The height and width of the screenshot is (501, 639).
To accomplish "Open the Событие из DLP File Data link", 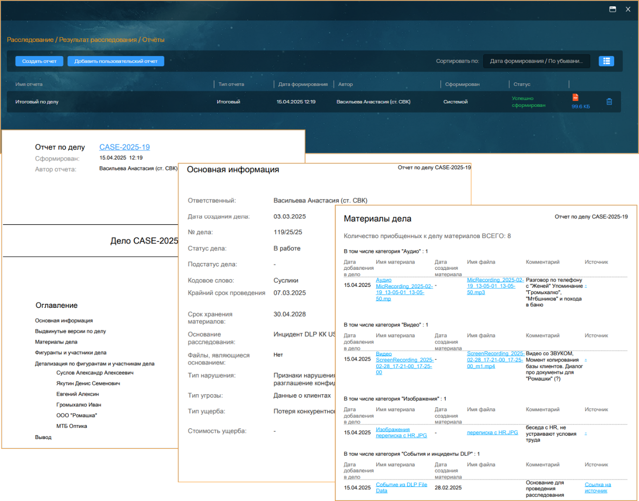I will click(x=401, y=488).
